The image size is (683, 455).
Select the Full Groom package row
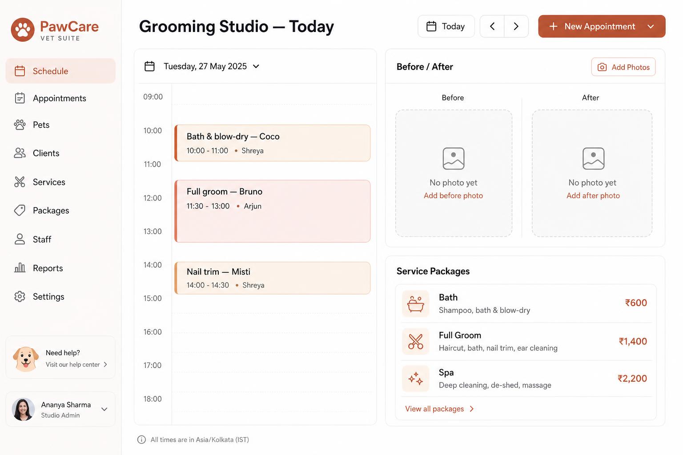[526, 341]
